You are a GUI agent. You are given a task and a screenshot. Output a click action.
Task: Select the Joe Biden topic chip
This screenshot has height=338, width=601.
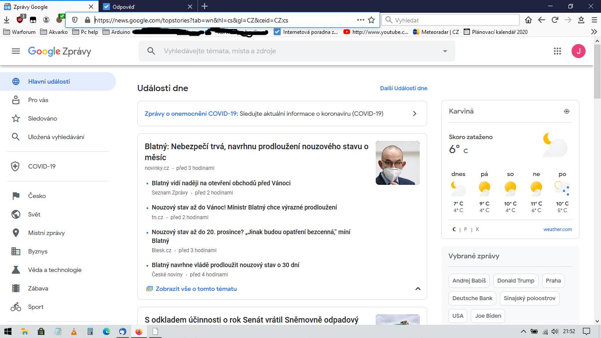pos(488,316)
